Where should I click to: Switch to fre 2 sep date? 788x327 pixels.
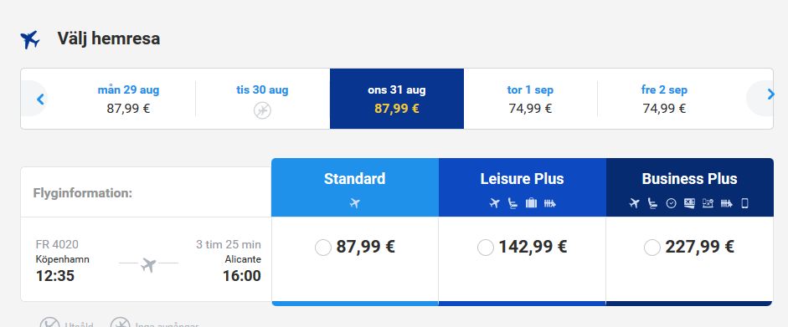click(664, 99)
